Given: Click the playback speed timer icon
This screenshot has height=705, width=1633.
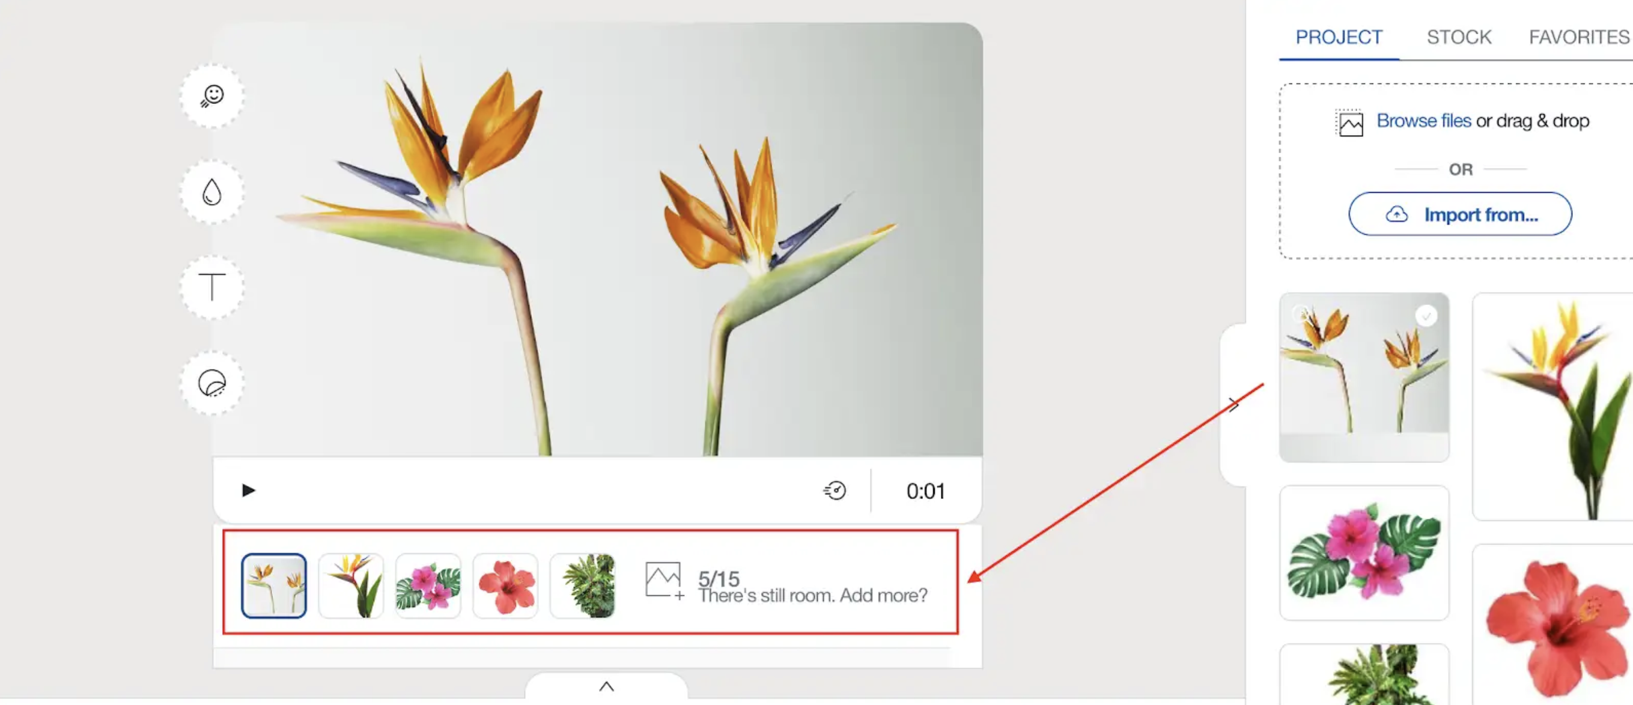Looking at the screenshot, I should (835, 490).
